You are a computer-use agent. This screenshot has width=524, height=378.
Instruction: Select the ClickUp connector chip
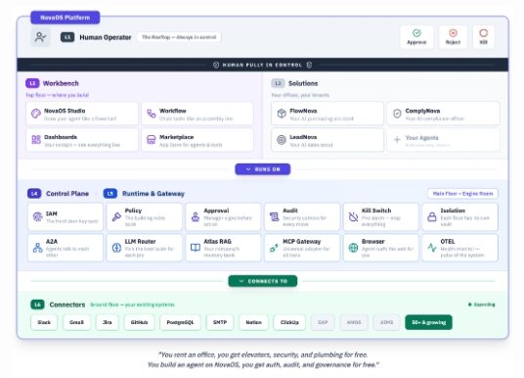point(289,322)
